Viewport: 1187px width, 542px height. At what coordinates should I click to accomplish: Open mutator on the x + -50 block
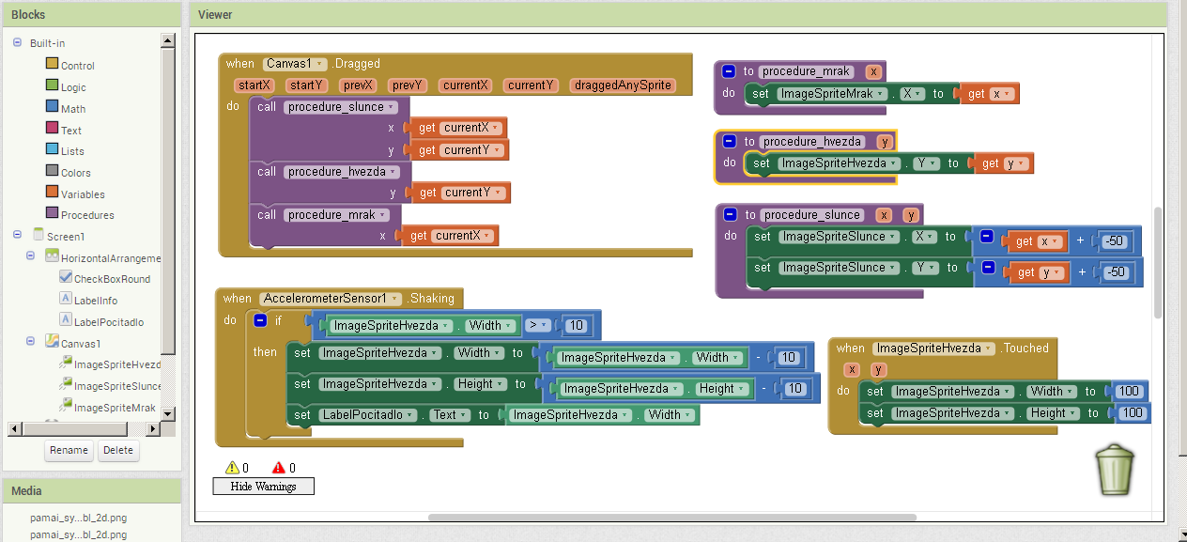[986, 236]
